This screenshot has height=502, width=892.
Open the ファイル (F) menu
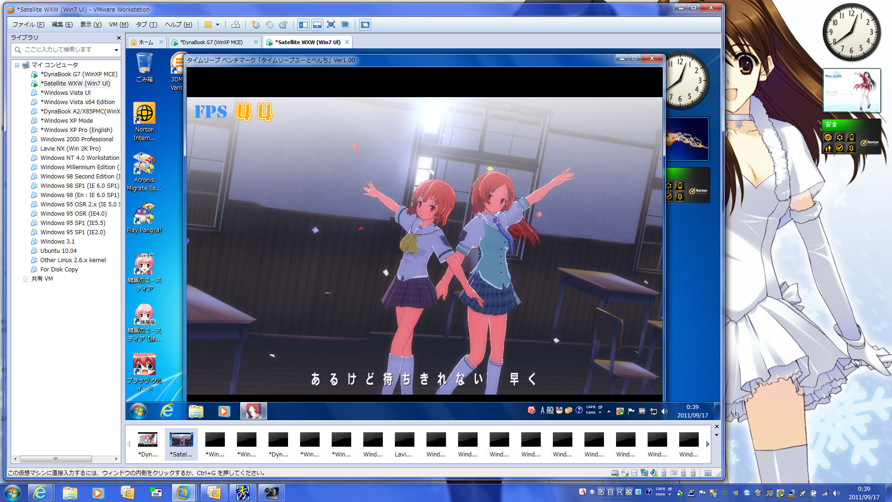click(x=28, y=25)
